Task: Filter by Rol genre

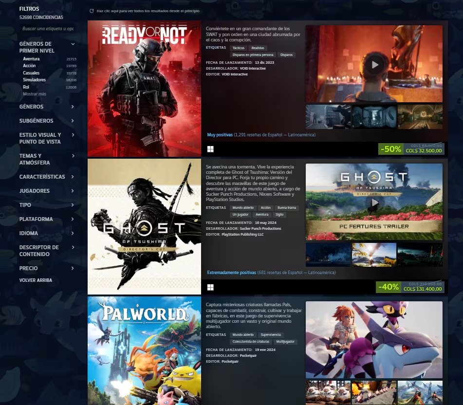Action: click(x=26, y=87)
